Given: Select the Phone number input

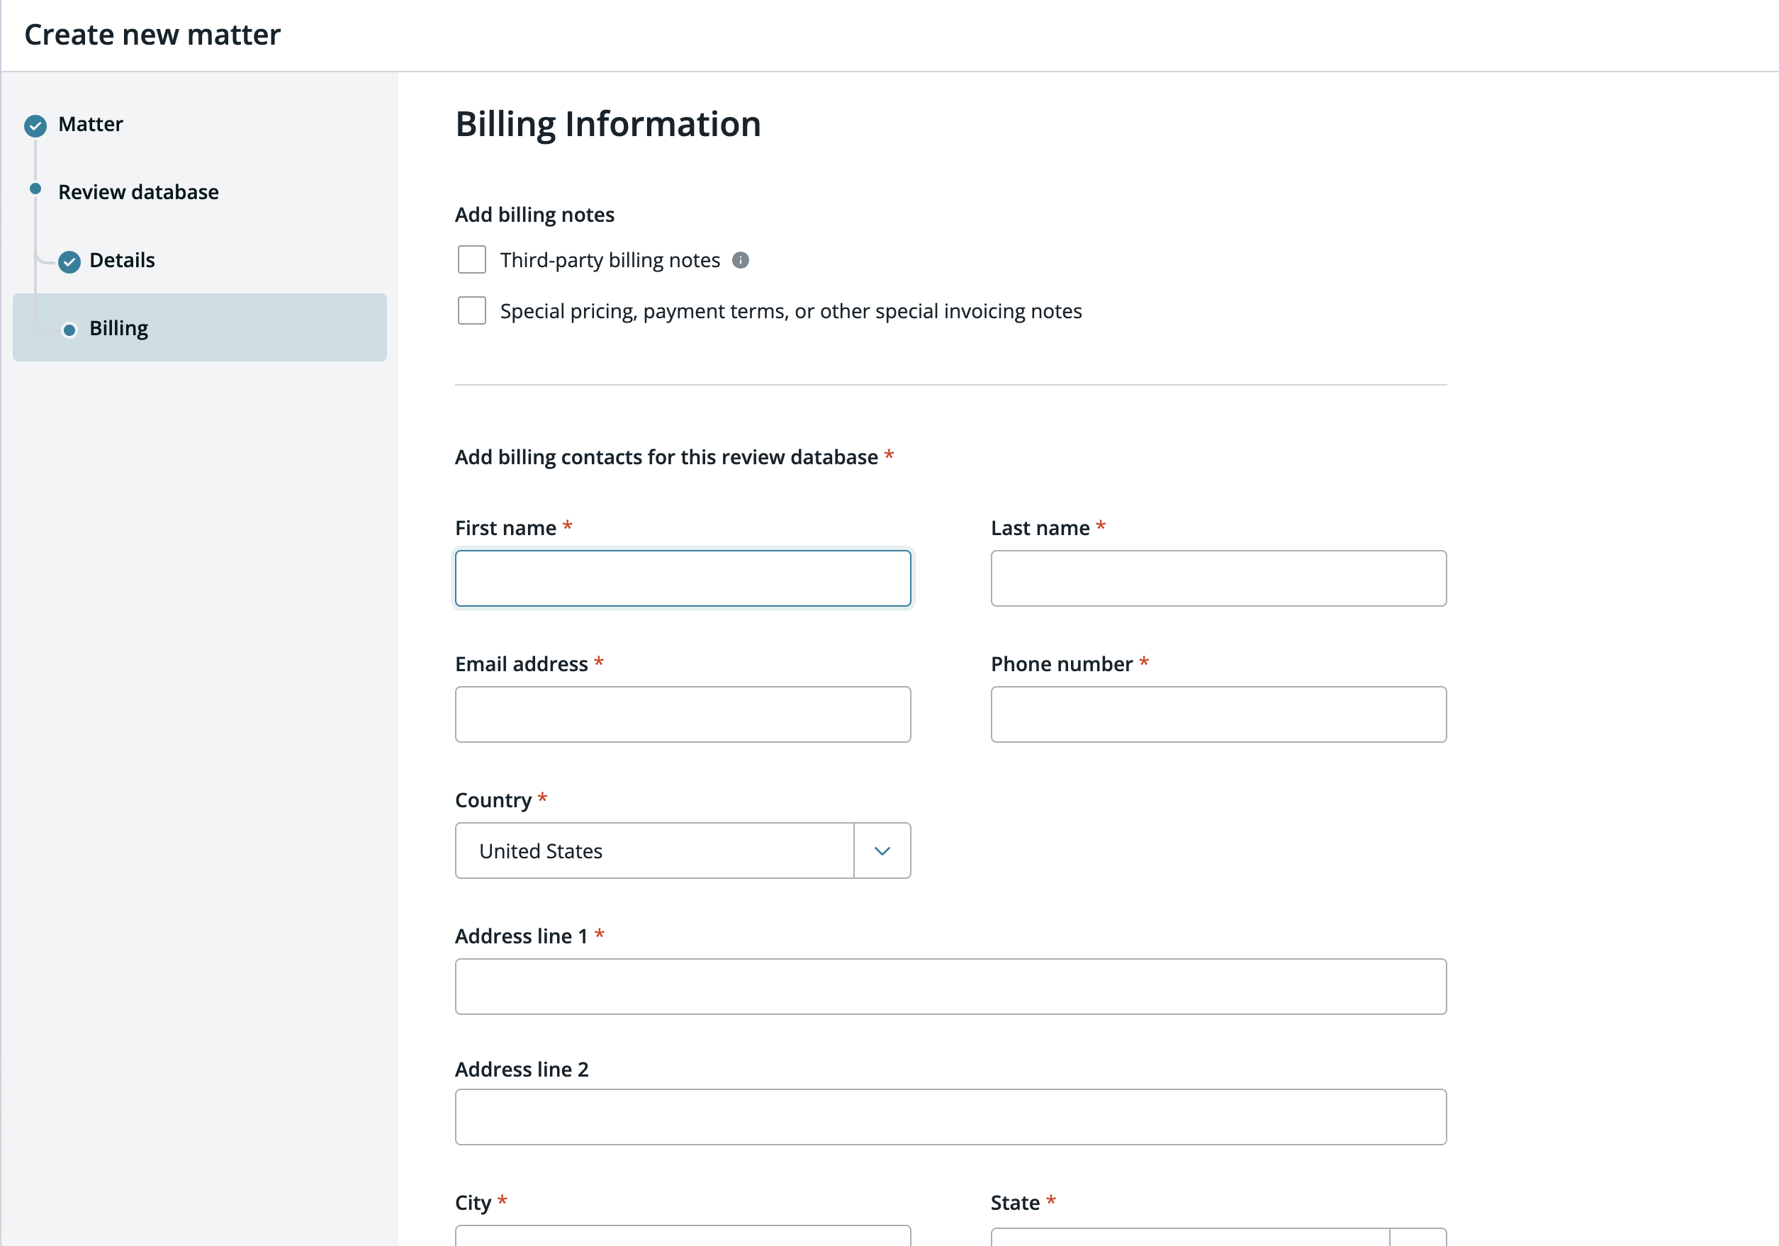Looking at the screenshot, I should [1218, 714].
